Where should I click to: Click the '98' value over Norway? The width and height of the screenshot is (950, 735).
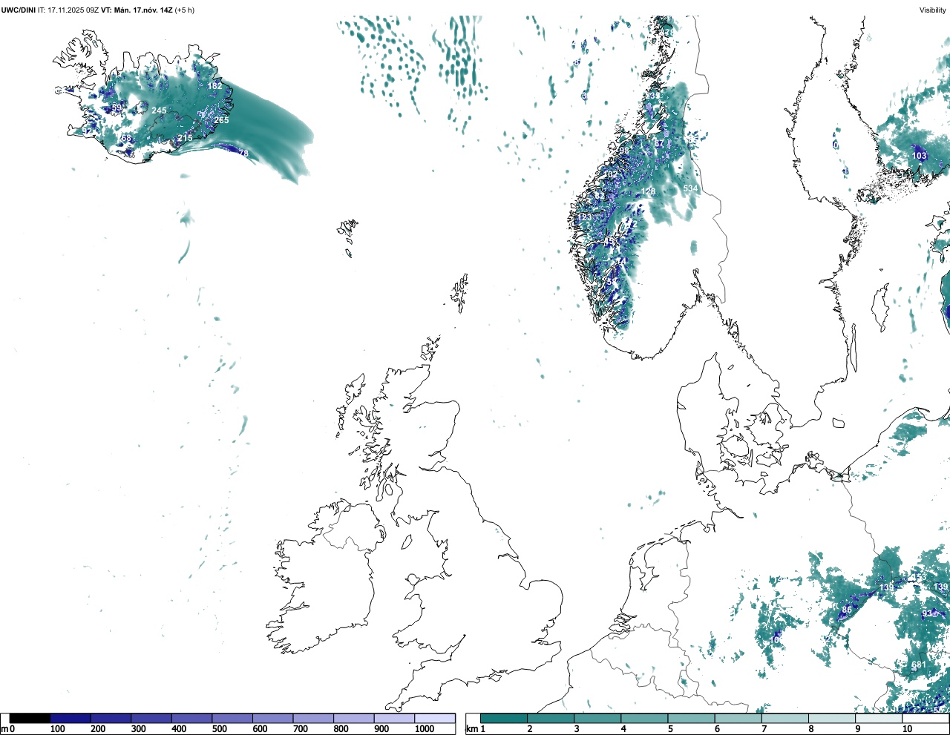coord(624,151)
